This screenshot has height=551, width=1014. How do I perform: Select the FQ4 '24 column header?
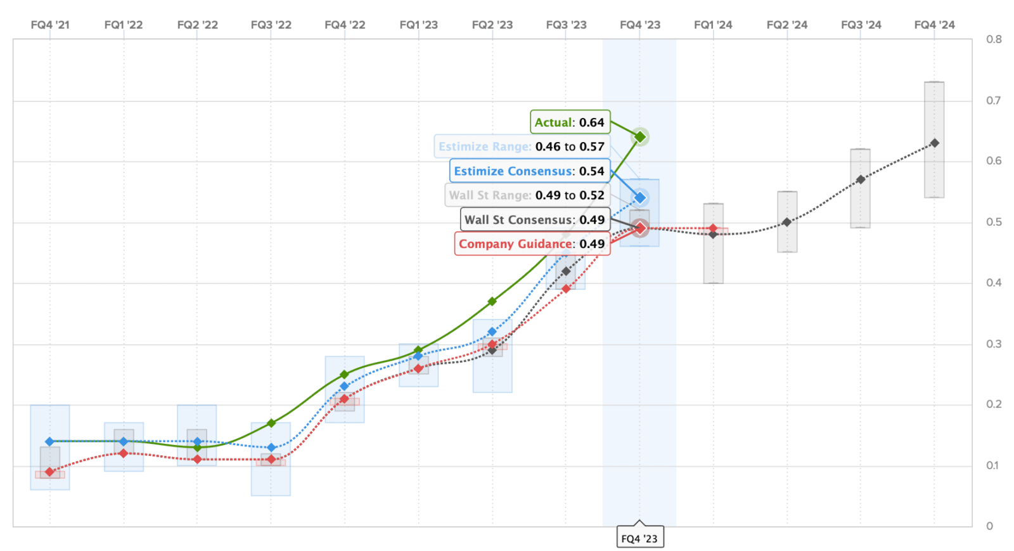[935, 25]
